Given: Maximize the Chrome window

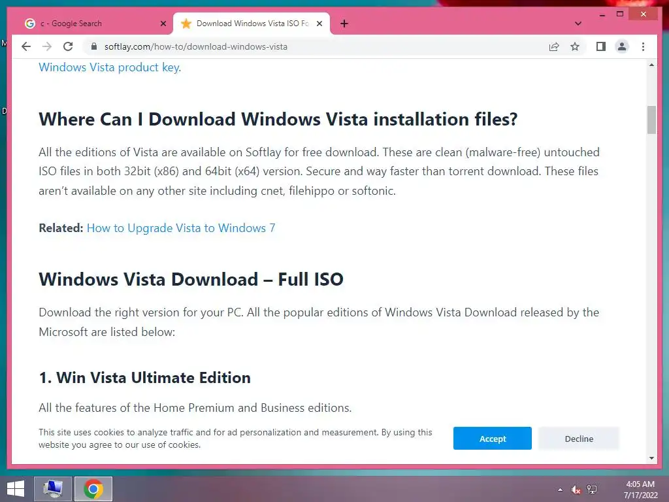Looking at the screenshot, I should [620, 14].
